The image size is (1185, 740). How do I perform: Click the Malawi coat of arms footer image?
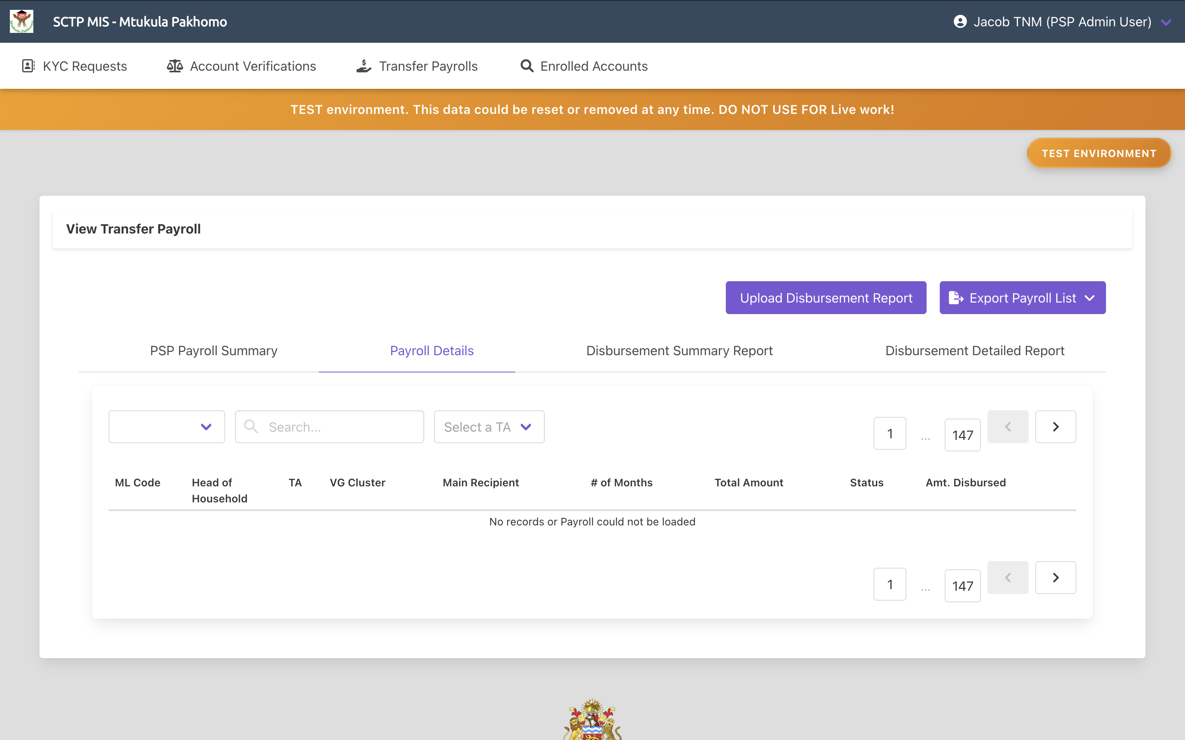pyautogui.click(x=592, y=719)
